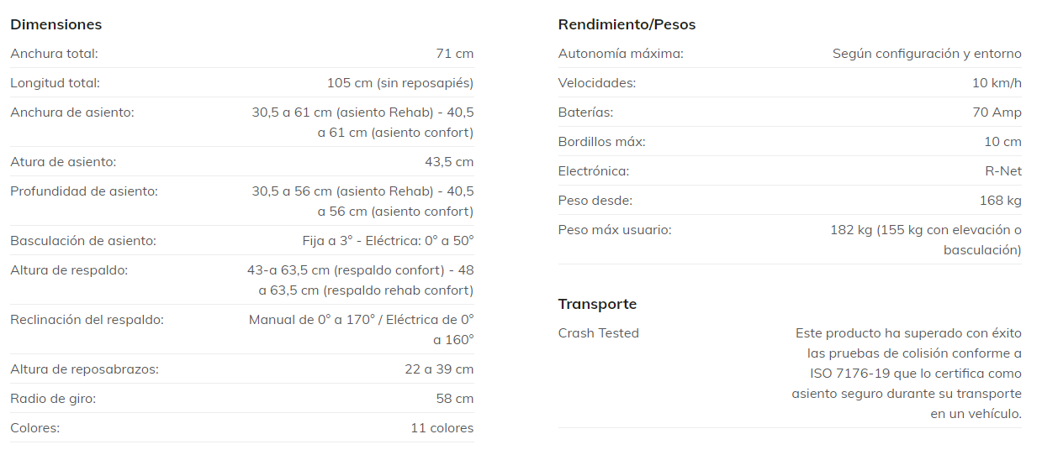This screenshot has height=455, width=1042.
Task: Click the Profundidad de asiento label
Action: (84, 191)
